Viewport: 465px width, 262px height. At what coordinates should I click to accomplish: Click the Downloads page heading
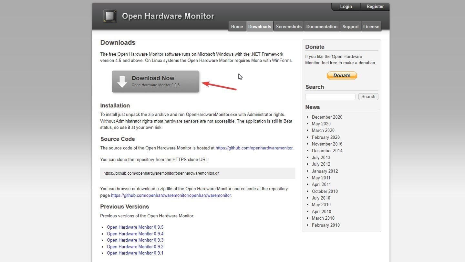pyautogui.click(x=118, y=43)
